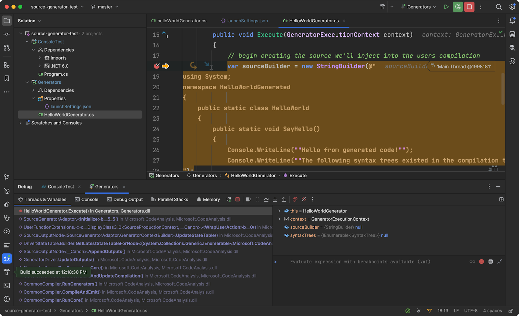Screen dimensions: 519x316
Task: Click the LF line separator in status bar
Action: point(456,311)
